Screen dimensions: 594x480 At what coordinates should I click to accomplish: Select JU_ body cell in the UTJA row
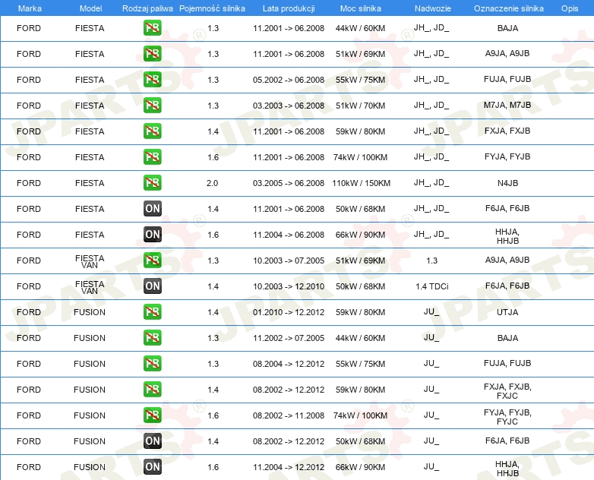[431, 312]
